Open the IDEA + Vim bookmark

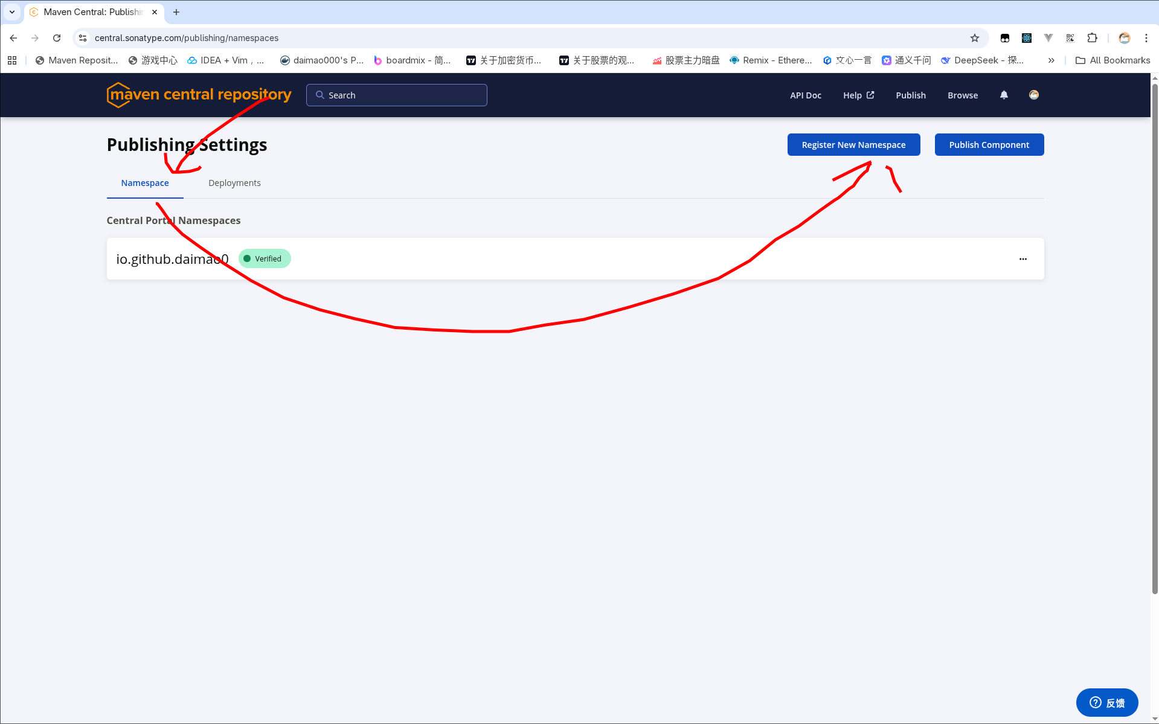[226, 60]
